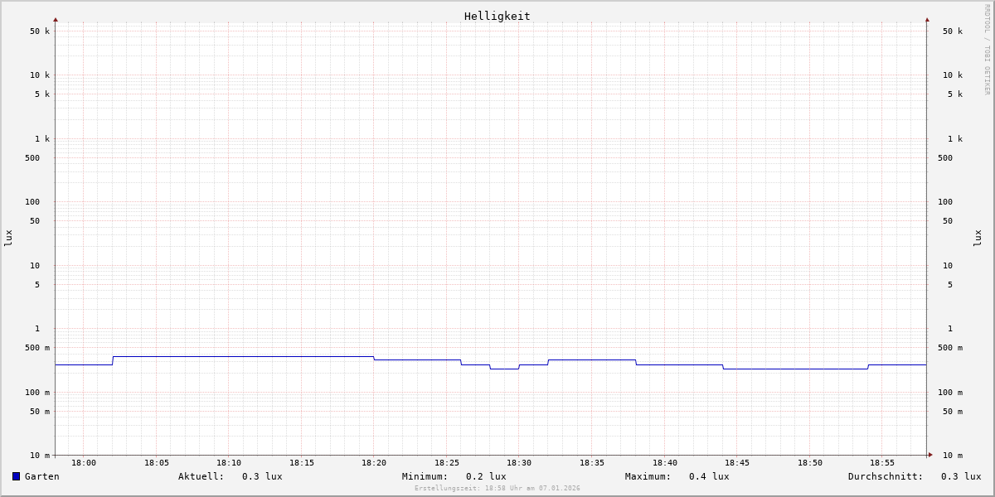Screen dimensions: 995x497
Task: Click the 10 m label on right axis
Action: (953, 456)
